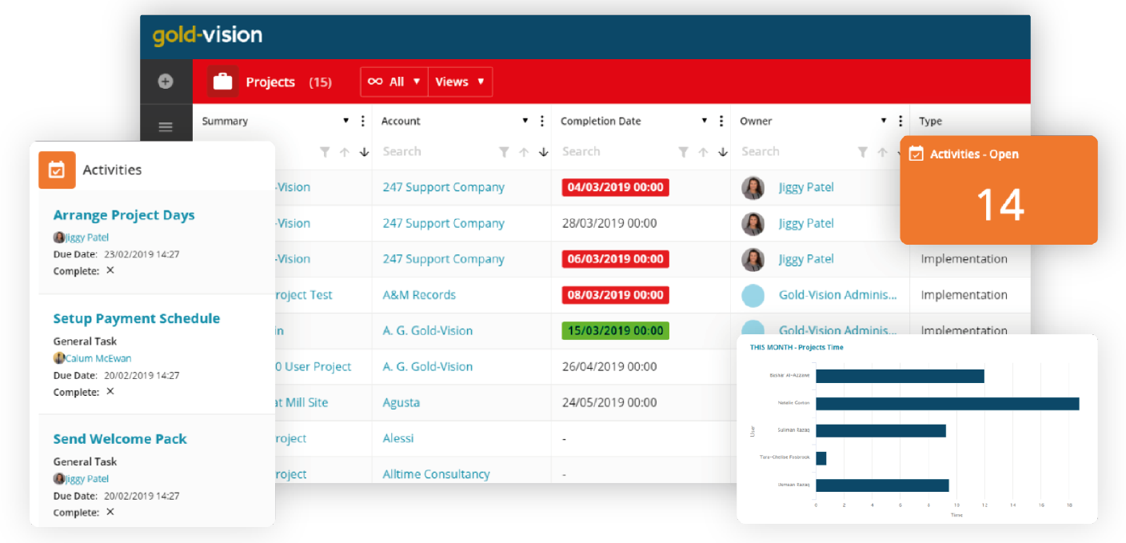
Task: Open Completion Date column kebab menu
Action: coord(721,121)
